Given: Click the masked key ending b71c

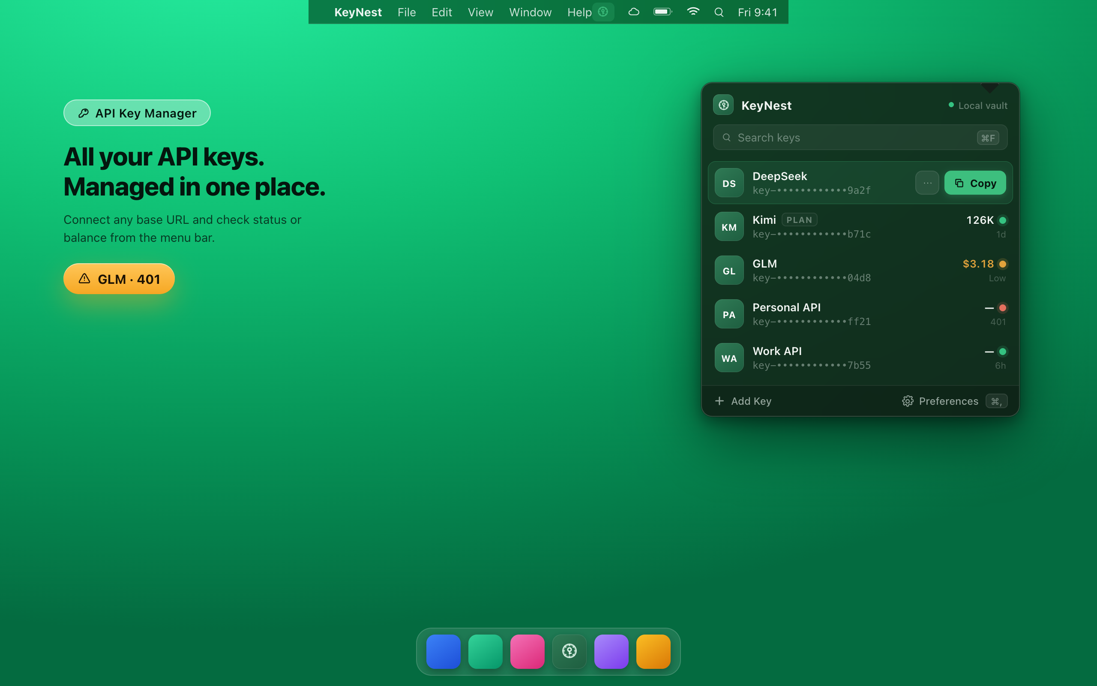Looking at the screenshot, I should 812,234.
